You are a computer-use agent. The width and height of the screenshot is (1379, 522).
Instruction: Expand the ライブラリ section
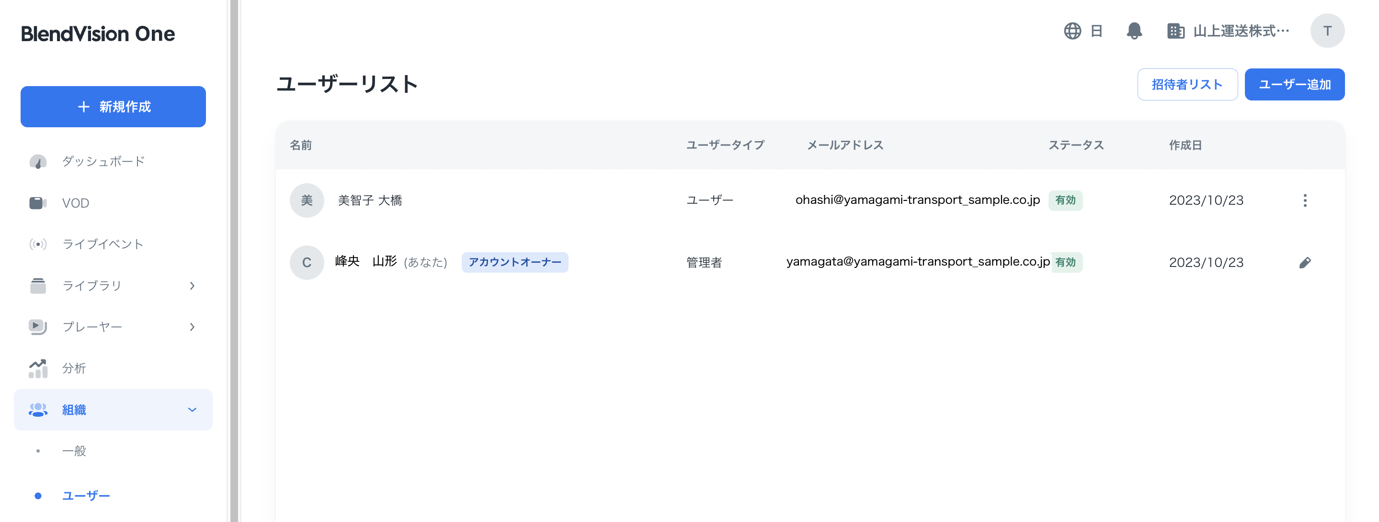[x=192, y=285]
